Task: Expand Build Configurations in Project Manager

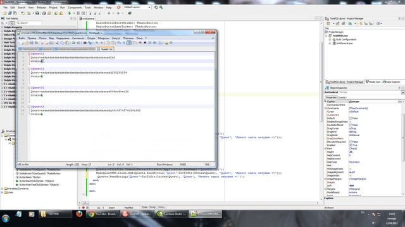Action: pyautogui.click(x=330, y=40)
